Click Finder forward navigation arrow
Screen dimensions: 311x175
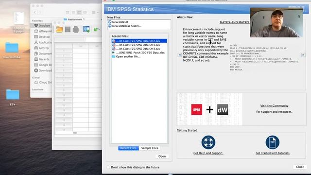(x=40, y=12)
